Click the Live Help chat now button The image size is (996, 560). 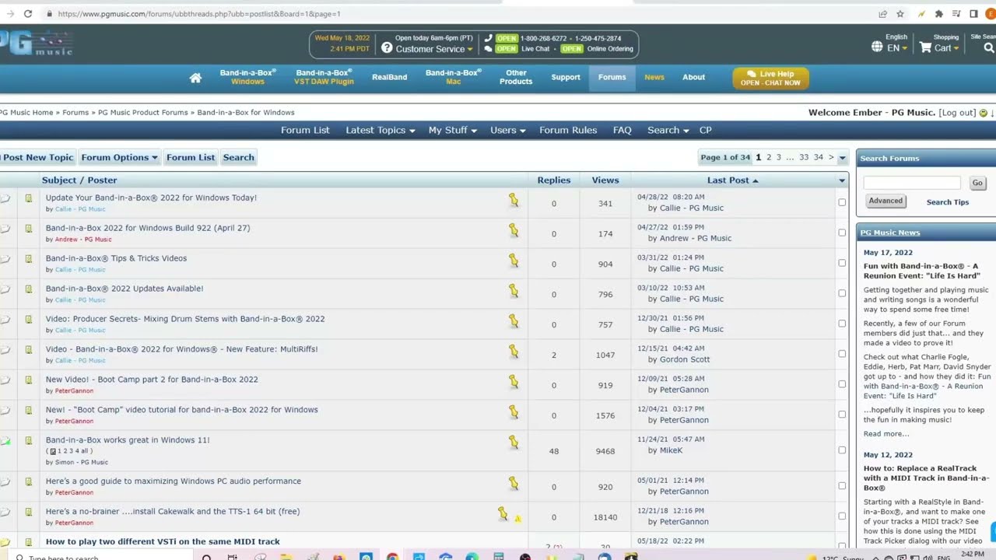pyautogui.click(x=770, y=78)
